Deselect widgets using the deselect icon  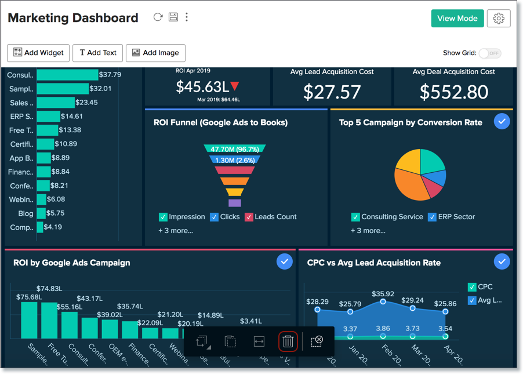click(316, 342)
